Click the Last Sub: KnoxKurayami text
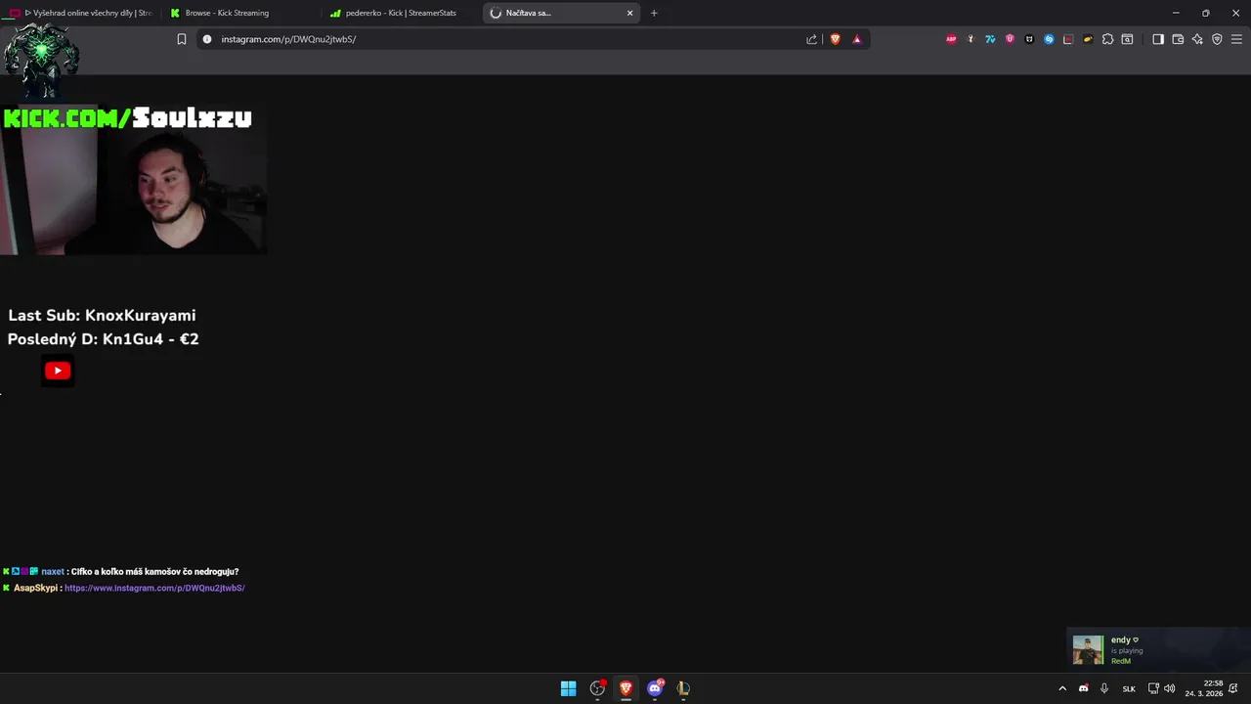This screenshot has height=704, width=1251. [102, 315]
